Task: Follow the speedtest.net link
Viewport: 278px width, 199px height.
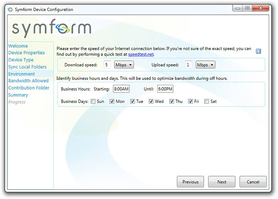Action: (141, 55)
